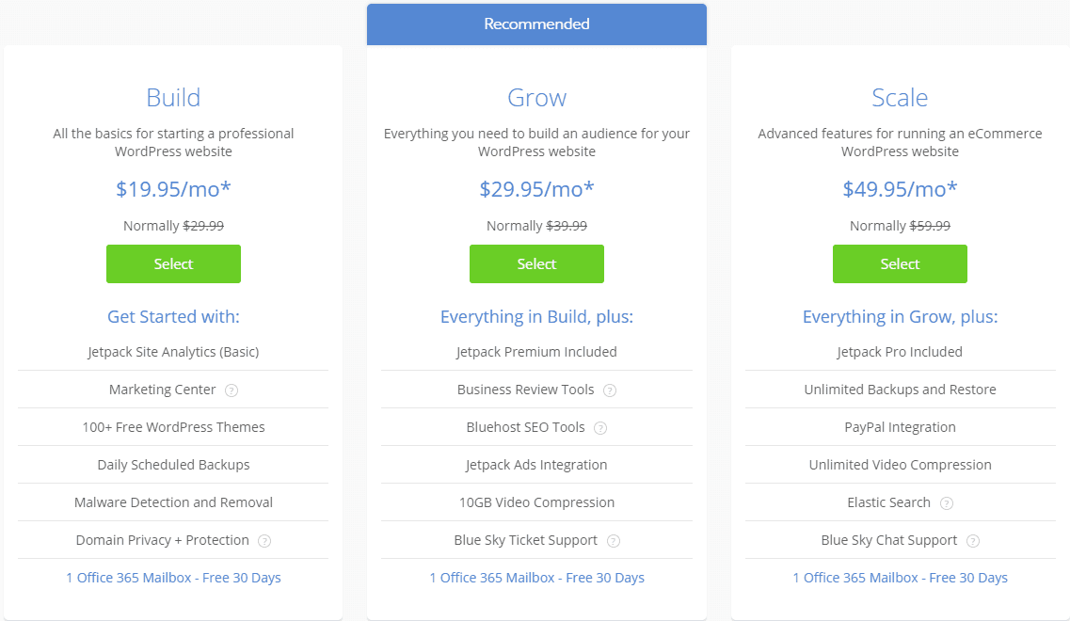The height and width of the screenshot is (621, 1070).
Task: Open Grow plan Office 365 Mailbox link
Action: [x=536, y=578]
